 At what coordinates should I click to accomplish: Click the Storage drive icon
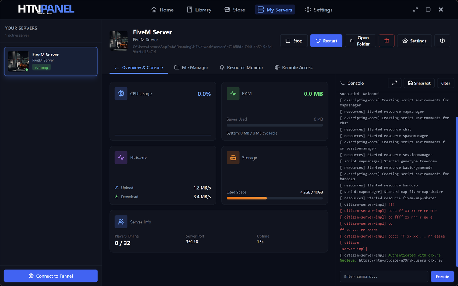click(x=233, y=157)
